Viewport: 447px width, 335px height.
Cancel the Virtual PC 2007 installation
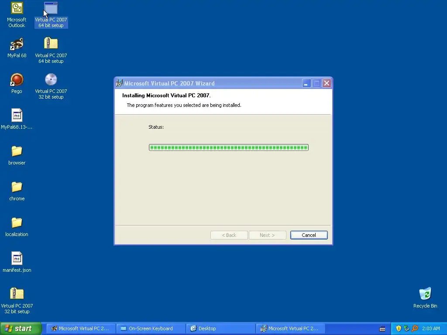tap(309, 235)
